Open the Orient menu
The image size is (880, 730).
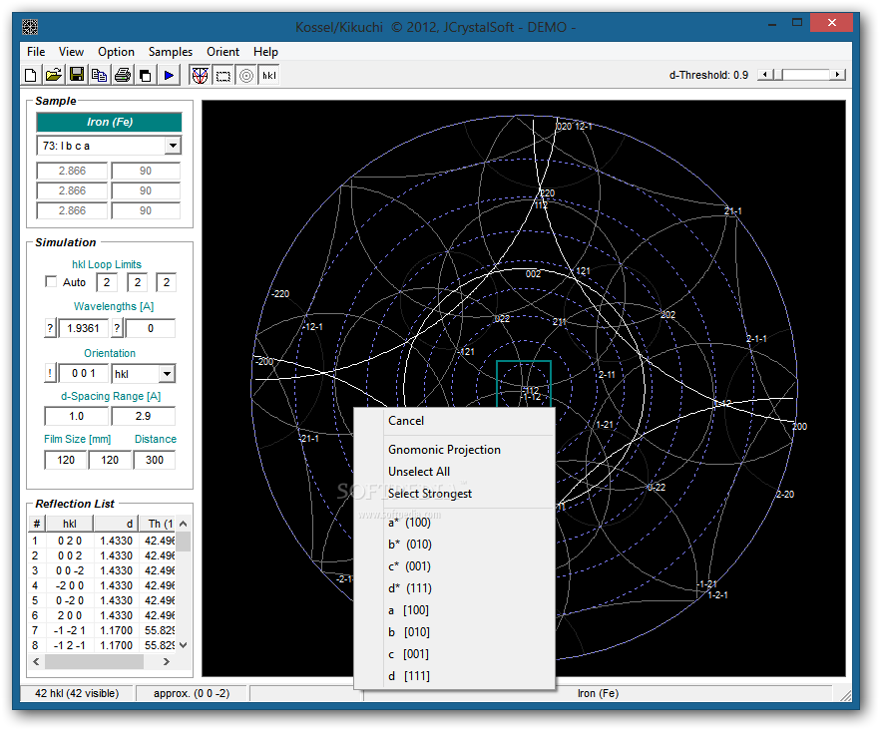(222, 52)
